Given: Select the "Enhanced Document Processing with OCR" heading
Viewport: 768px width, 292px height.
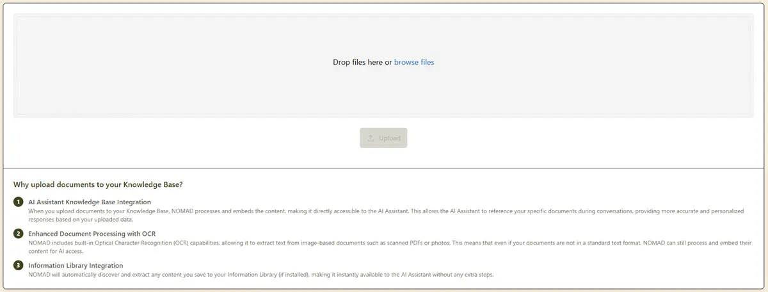Looking at the screenshot, I should coord(92,233).
